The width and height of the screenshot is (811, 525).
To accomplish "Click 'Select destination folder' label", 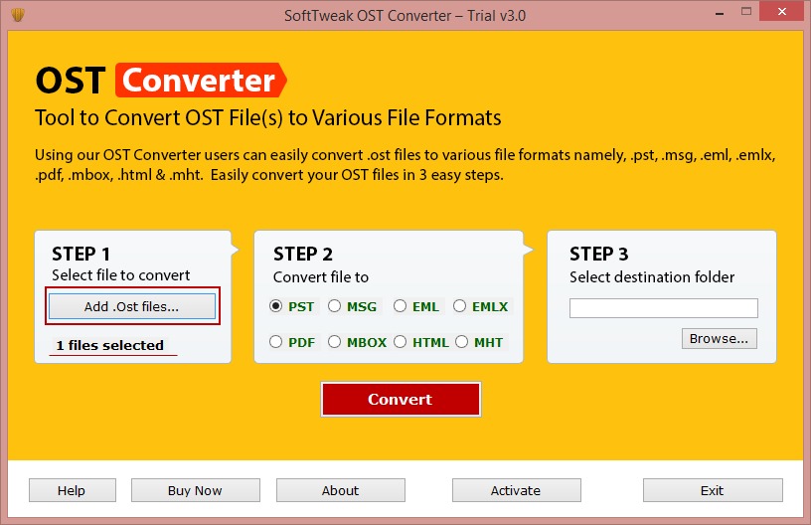I will [652, 277].
